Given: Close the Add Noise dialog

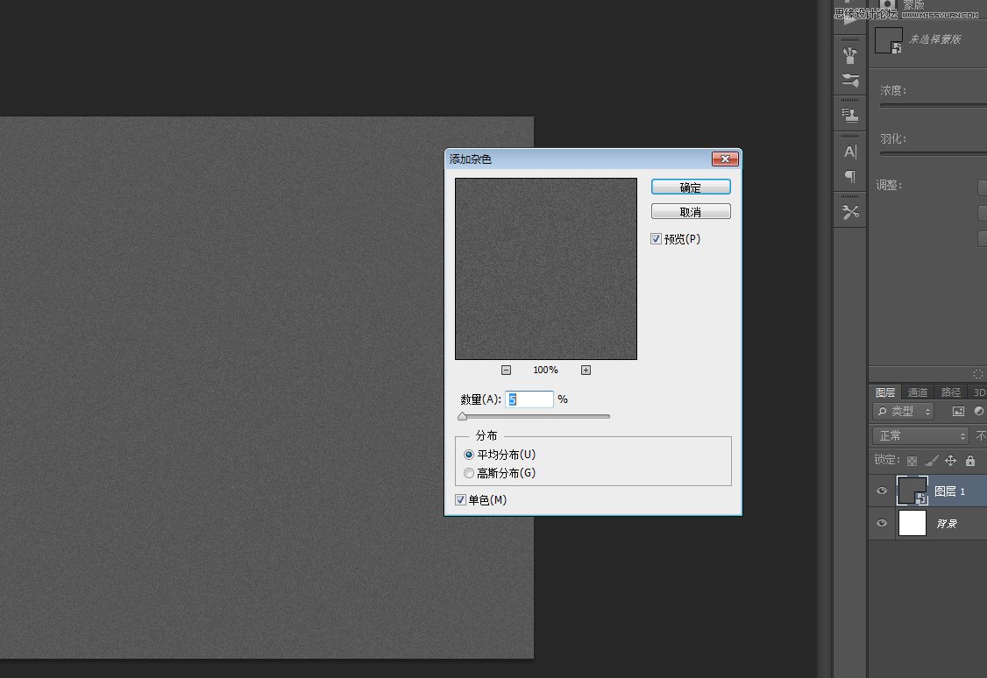Looking at the screenshot, I should 725,159.
